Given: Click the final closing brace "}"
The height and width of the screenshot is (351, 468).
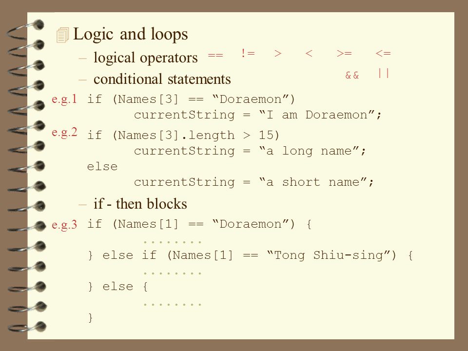Looking at the screenshot, I should [x=91, y=318].
